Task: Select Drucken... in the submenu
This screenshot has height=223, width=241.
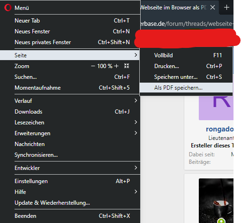Action: pos(186,66)
